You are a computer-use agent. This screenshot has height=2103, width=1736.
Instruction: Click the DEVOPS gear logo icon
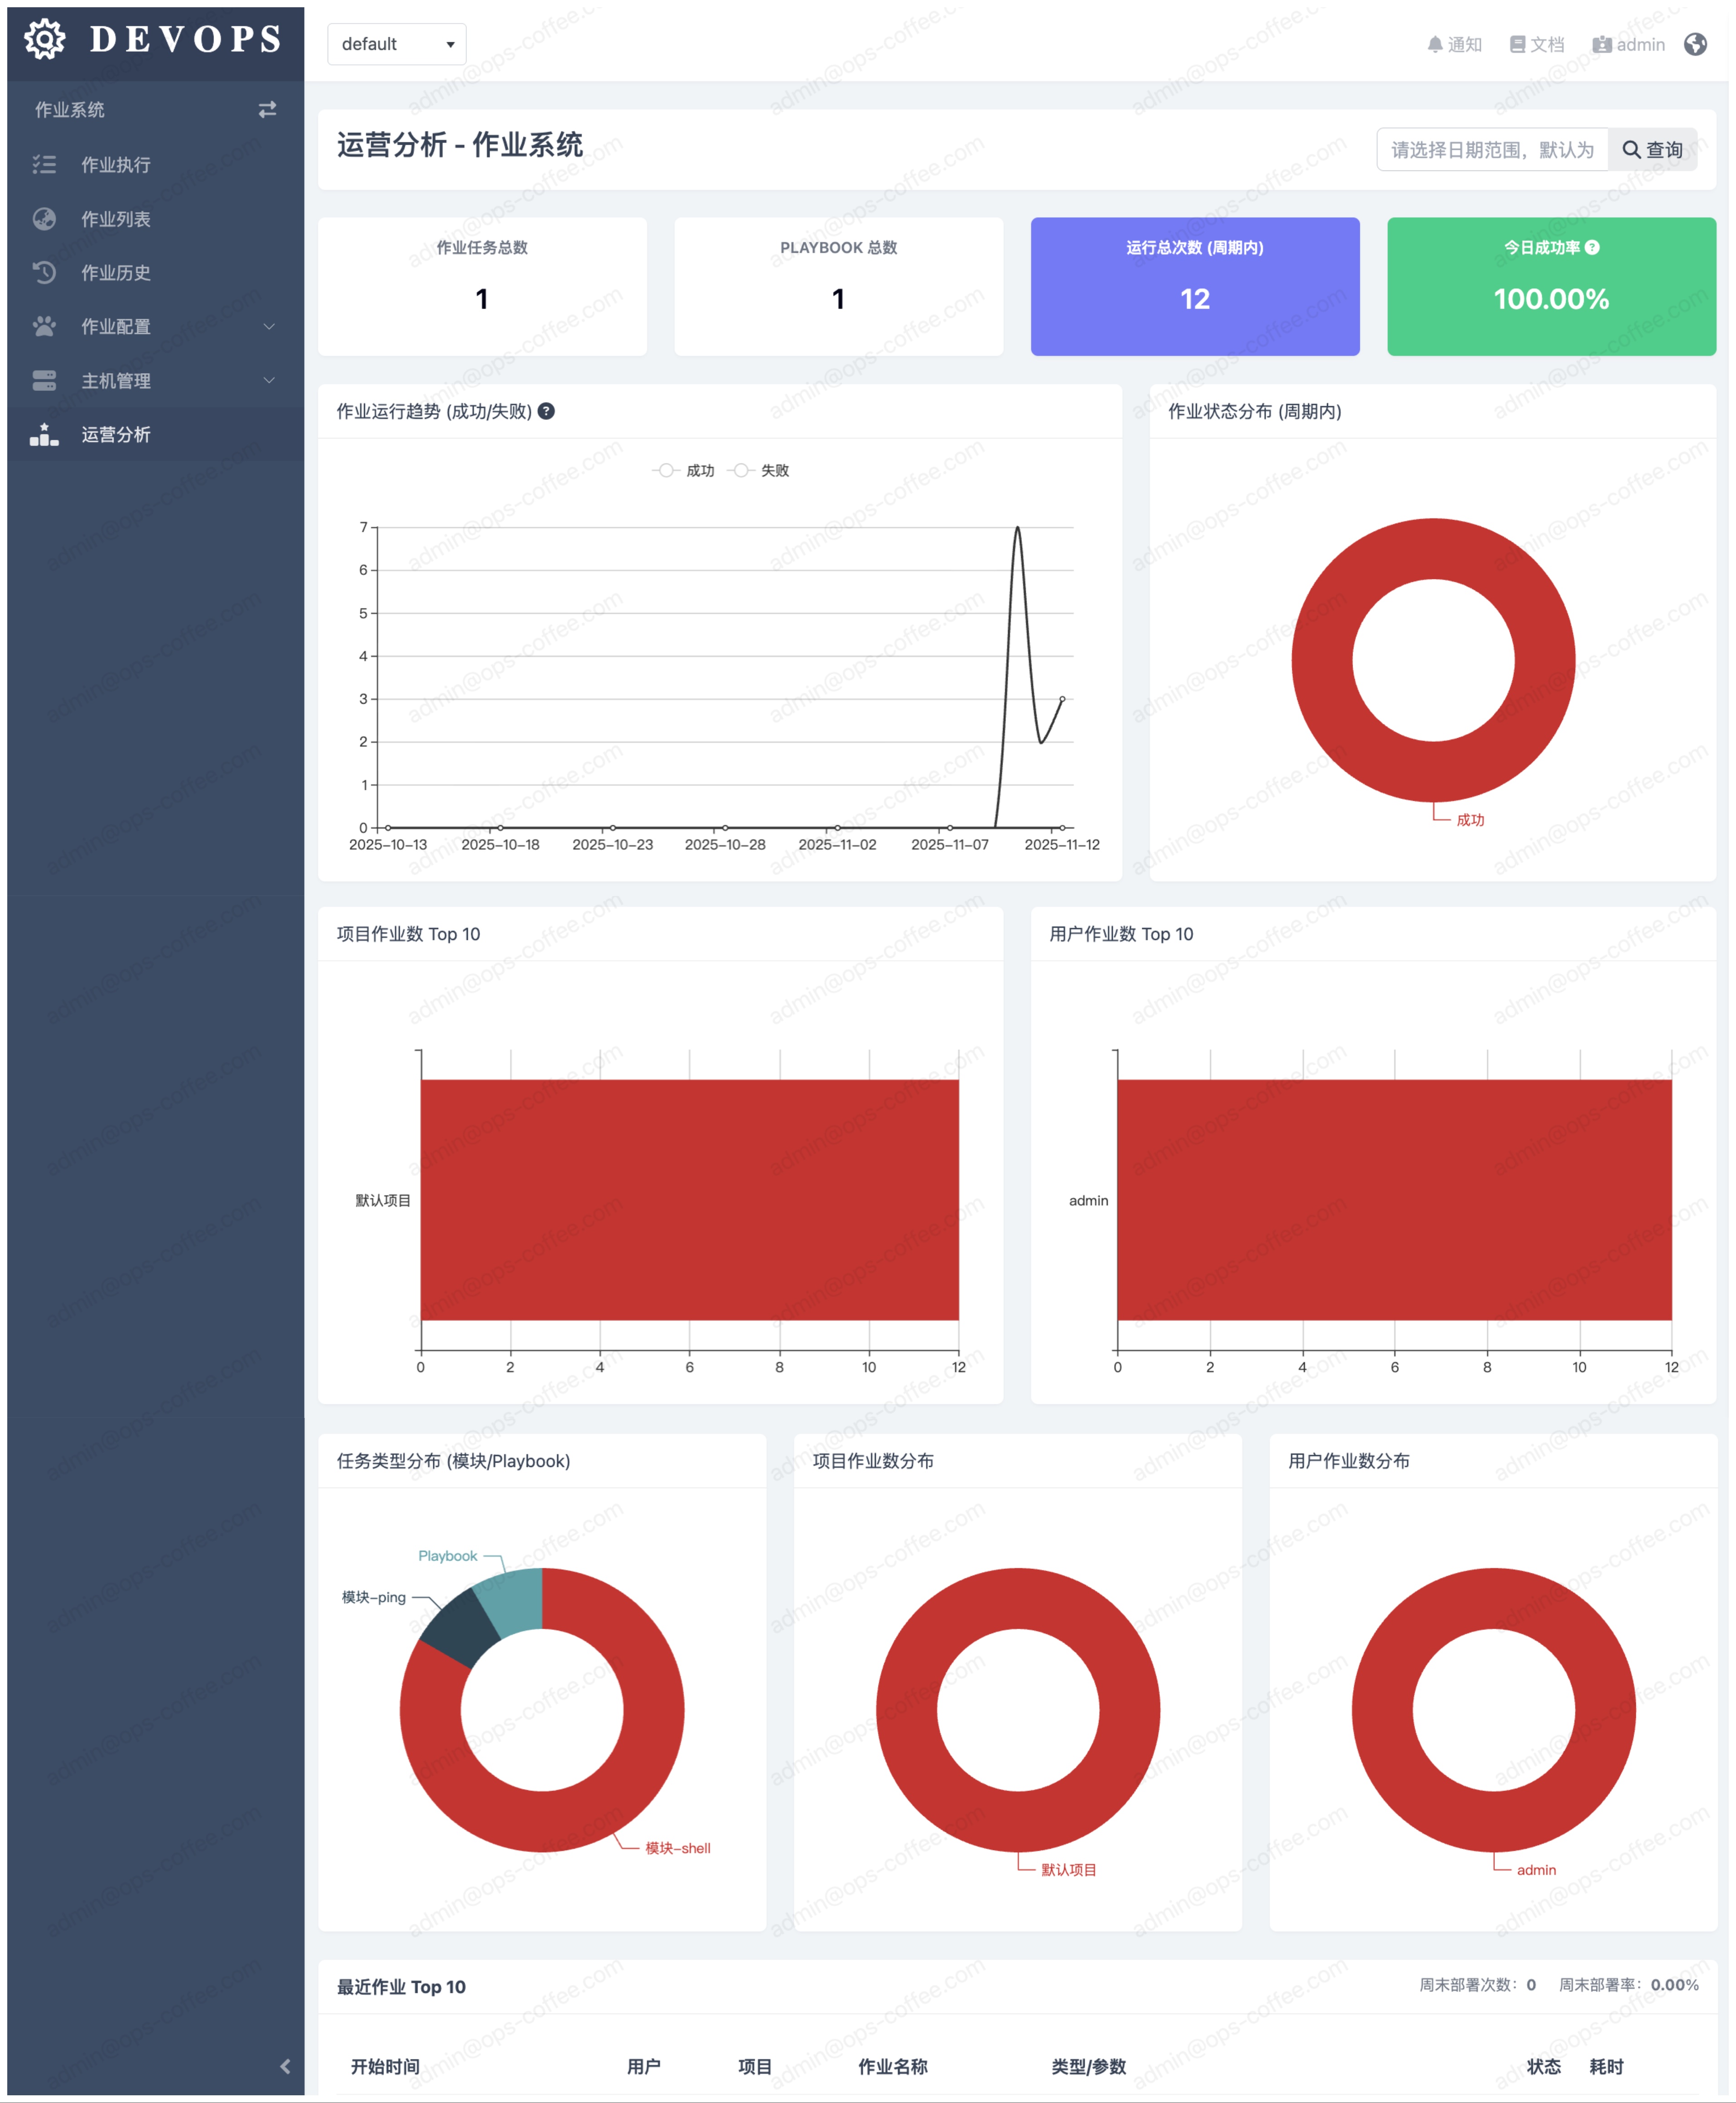pyautogui.click(x=44, y=40)
